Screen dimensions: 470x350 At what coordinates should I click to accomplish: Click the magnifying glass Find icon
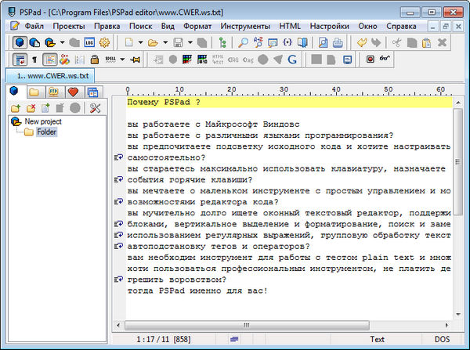point(244,42)
